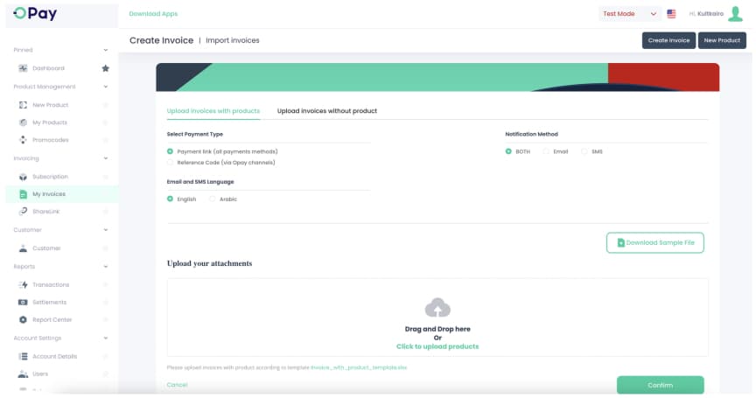Click to upload products link
Screen dimensions: 756x398
tap(437, 346)
